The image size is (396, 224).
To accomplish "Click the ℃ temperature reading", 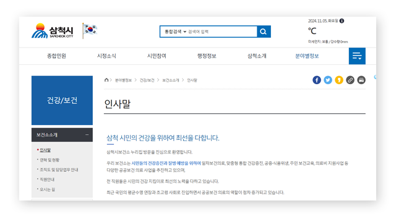I will (312, 31).
